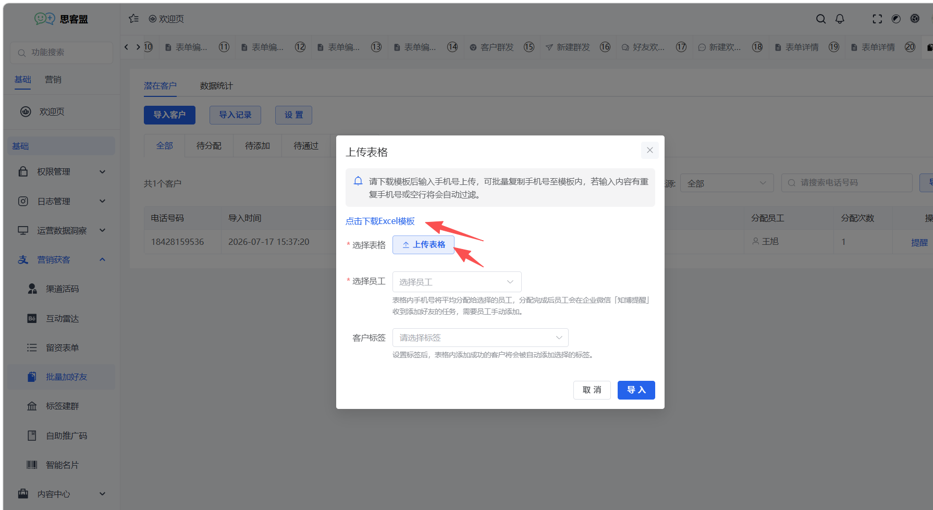Click the 2026-07-17 15:37:20 cell

tap(268, 242)
